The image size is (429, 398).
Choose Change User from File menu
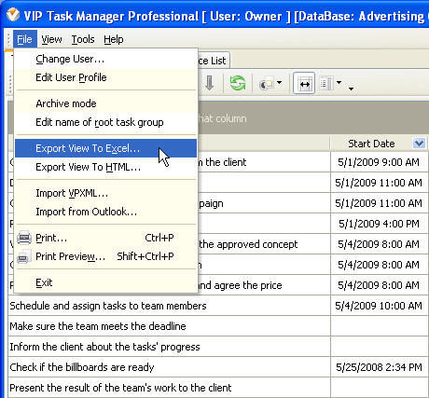tap(105, 59)
